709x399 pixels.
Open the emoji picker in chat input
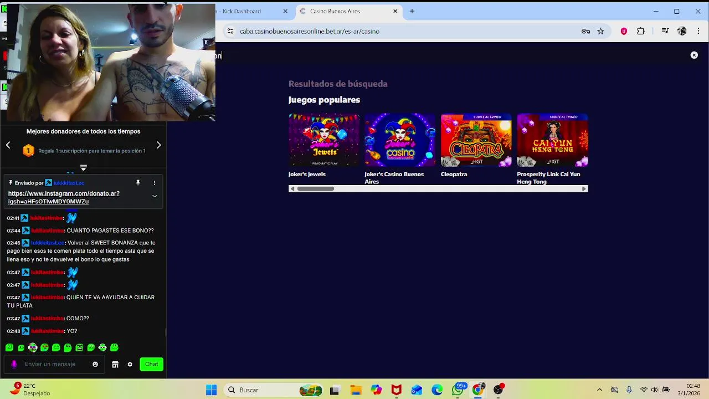tap(95, 364)
